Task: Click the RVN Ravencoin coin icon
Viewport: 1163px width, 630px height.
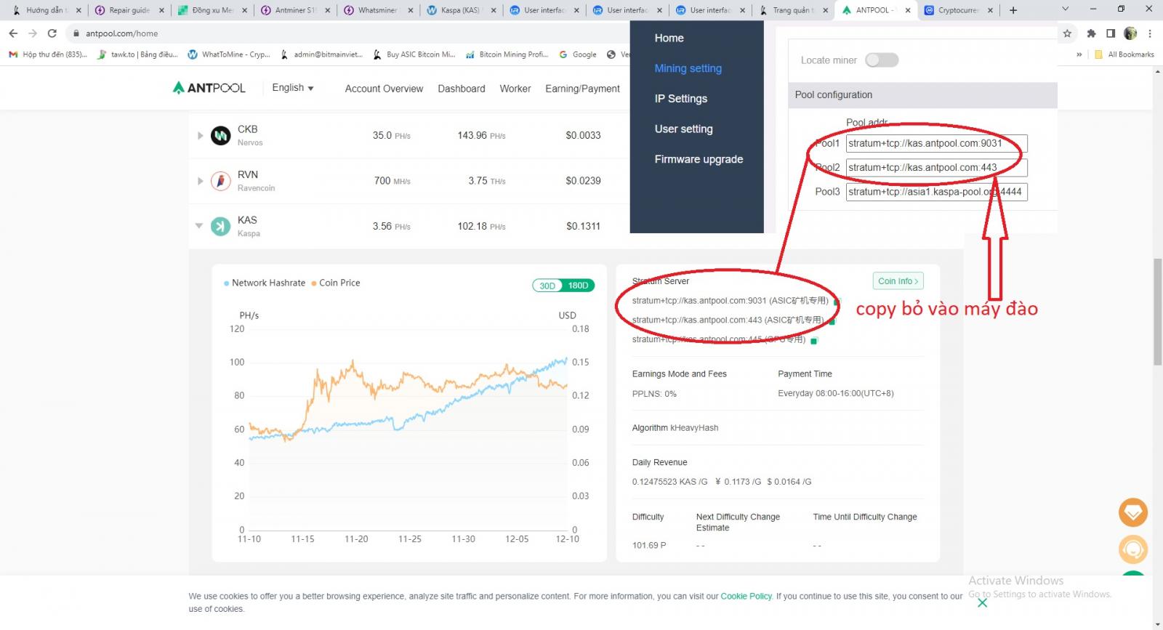Action: pyautogui.click(x=220, y=181)
